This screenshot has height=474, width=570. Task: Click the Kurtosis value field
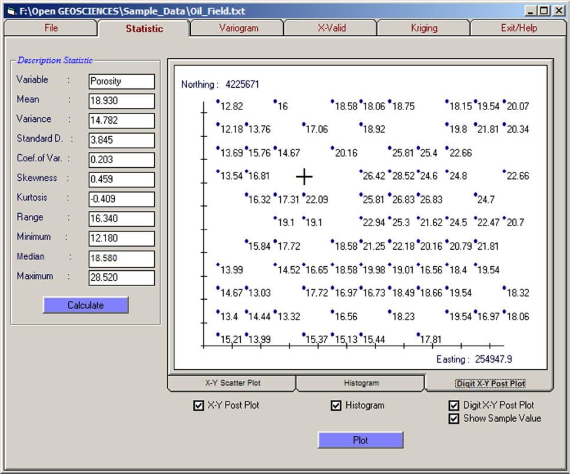[x=121, y=199]
